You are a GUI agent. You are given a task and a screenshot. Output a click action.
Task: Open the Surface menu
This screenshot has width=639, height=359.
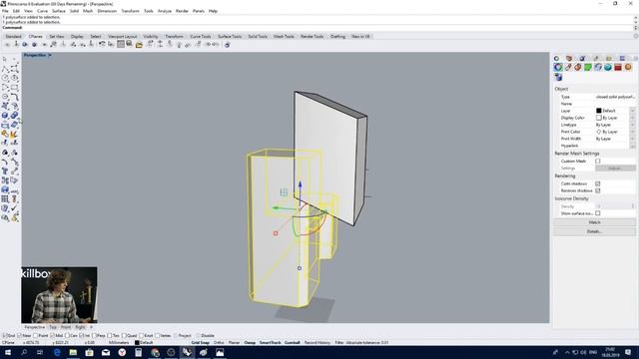(x=58, y=11)
